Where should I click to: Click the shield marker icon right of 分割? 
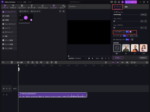[x=28, y=62]
